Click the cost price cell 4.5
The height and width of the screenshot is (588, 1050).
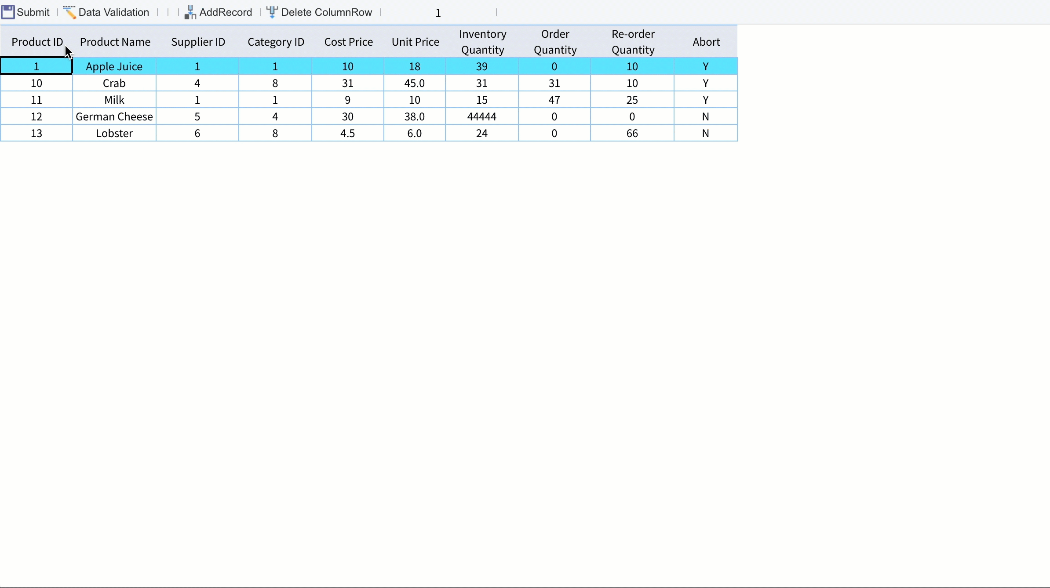(348, 133)
